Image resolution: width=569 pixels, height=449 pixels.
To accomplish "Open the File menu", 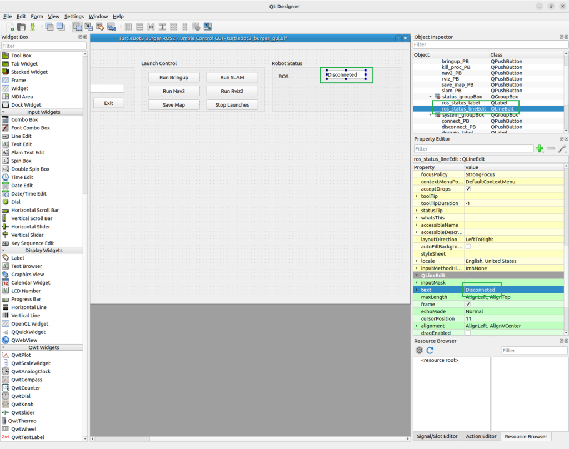I will coord(8,16).
